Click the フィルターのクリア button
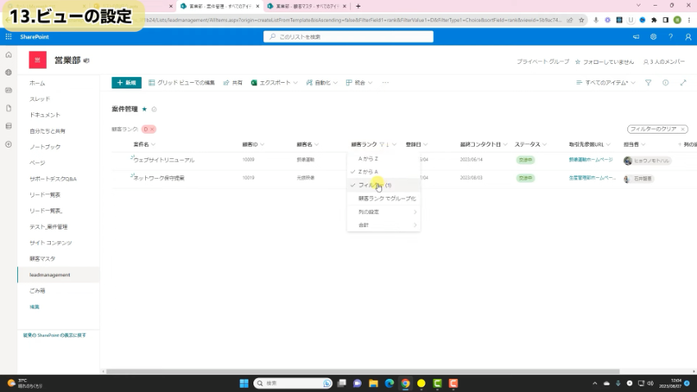Viewport: 697px width, 392px height. [657, 130]
